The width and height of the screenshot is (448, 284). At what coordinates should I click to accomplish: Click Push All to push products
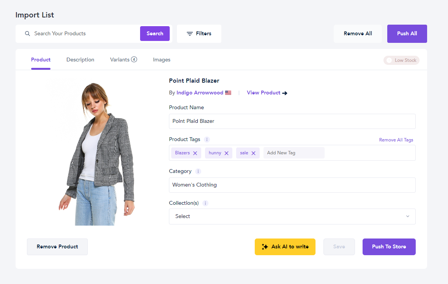(407, 33)
